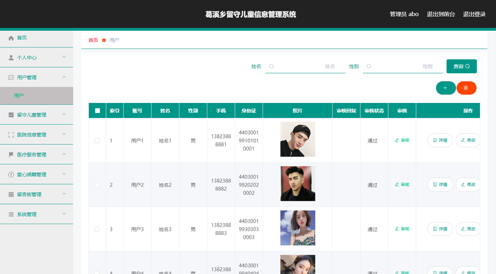Click the flag icon next to 医疗服务管理
Screen dimensions: 496x274
pos(11,154)
